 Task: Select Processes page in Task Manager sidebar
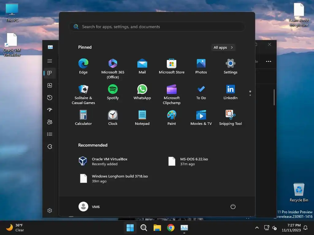(x=50, y=73)
